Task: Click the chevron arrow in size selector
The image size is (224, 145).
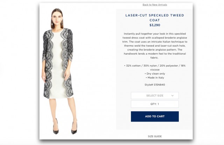Action: [x=173, y=95]
